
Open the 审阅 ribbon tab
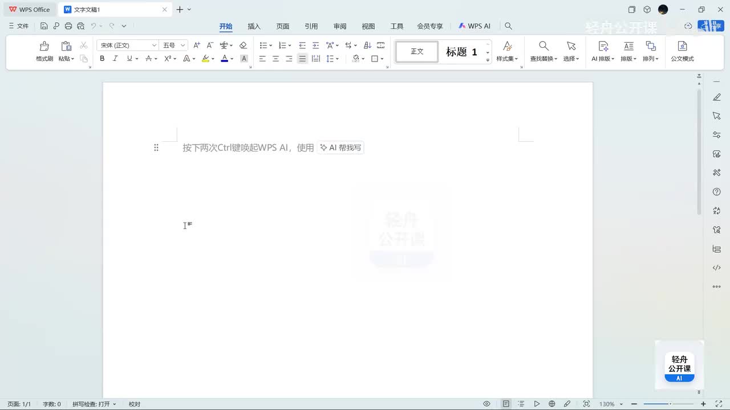pos(339,26)
